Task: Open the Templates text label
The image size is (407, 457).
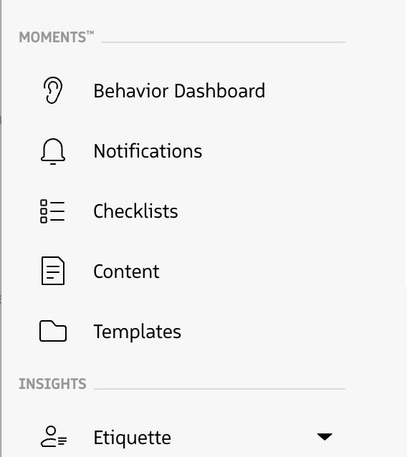Action: click(137, 332)
